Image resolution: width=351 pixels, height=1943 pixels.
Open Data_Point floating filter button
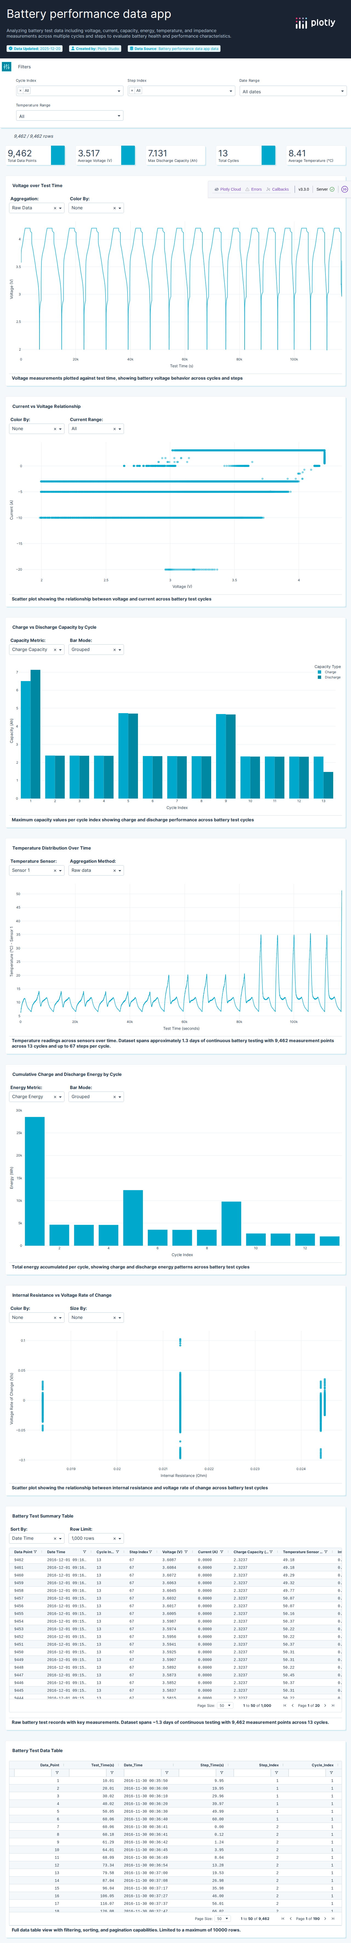tap(57, 1773)
